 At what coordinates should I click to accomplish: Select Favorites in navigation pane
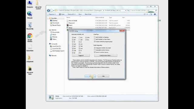(54, 18)
